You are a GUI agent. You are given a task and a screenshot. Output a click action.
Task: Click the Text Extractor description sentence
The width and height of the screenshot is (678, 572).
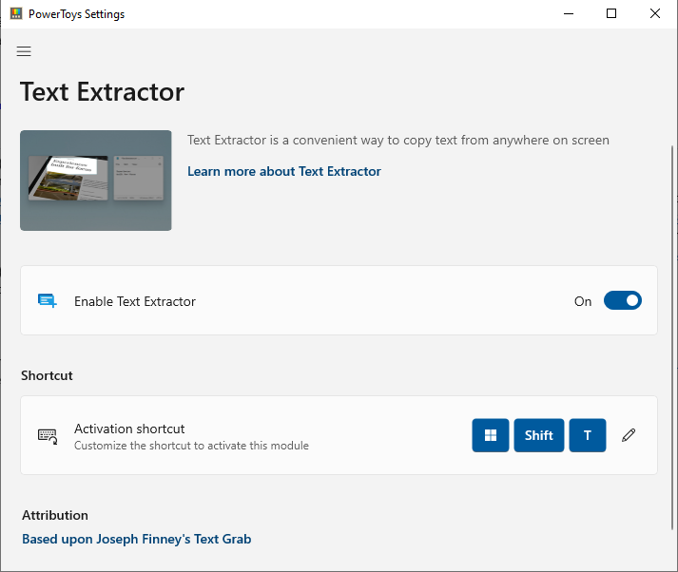point(398,141)
